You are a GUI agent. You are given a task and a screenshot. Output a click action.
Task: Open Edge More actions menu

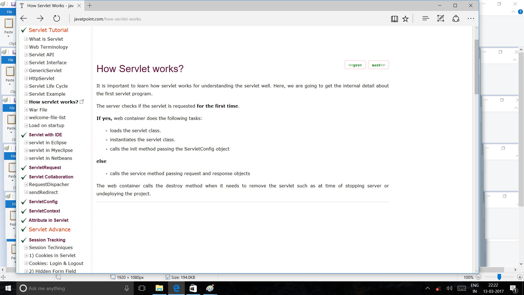(x=471, y=19)
